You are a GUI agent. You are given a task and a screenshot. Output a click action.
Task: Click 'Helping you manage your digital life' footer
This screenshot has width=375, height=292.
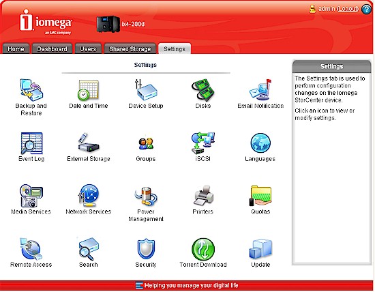pos(192,285)
